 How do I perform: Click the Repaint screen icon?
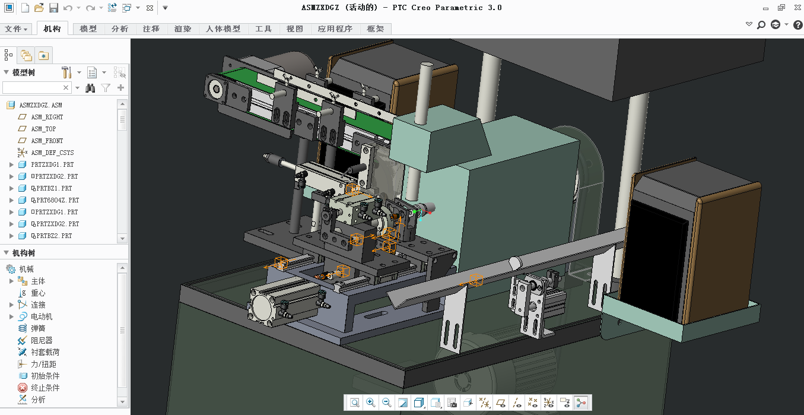point(403,403)
